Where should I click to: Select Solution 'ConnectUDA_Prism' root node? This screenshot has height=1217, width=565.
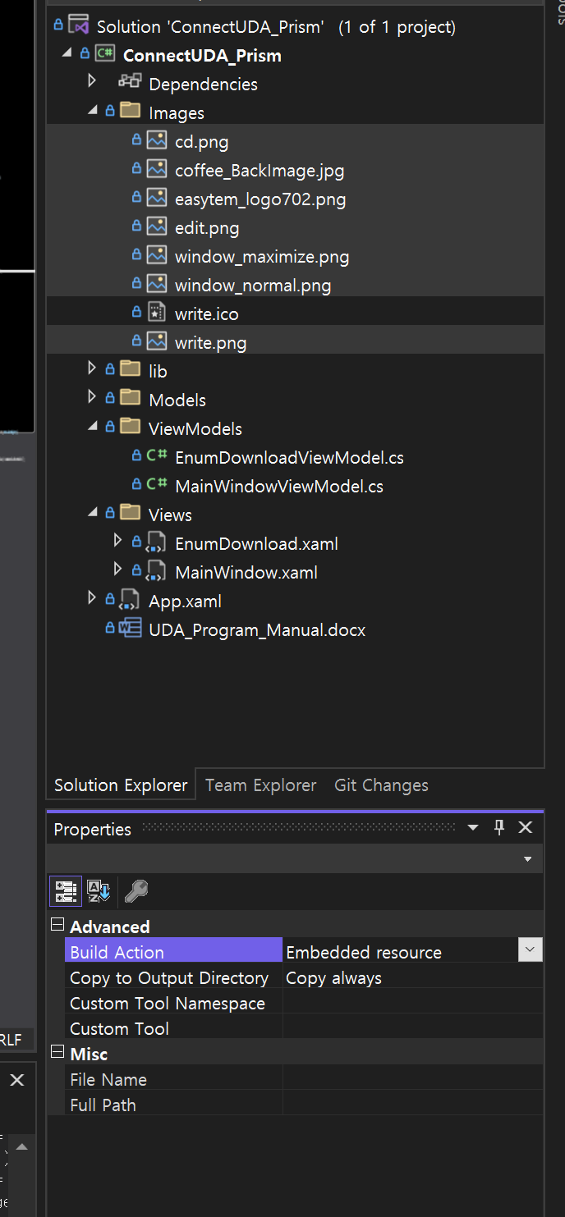click(276, 27)
